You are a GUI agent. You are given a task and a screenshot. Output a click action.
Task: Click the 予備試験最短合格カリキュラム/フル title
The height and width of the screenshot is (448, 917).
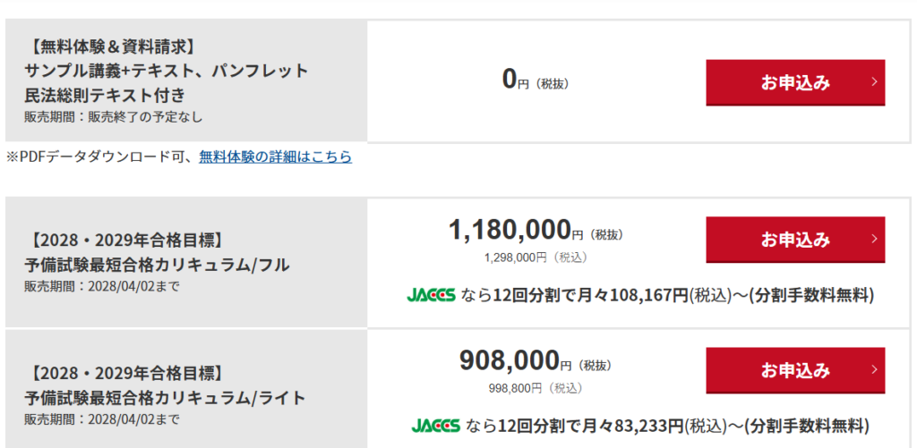click(157, 264)
